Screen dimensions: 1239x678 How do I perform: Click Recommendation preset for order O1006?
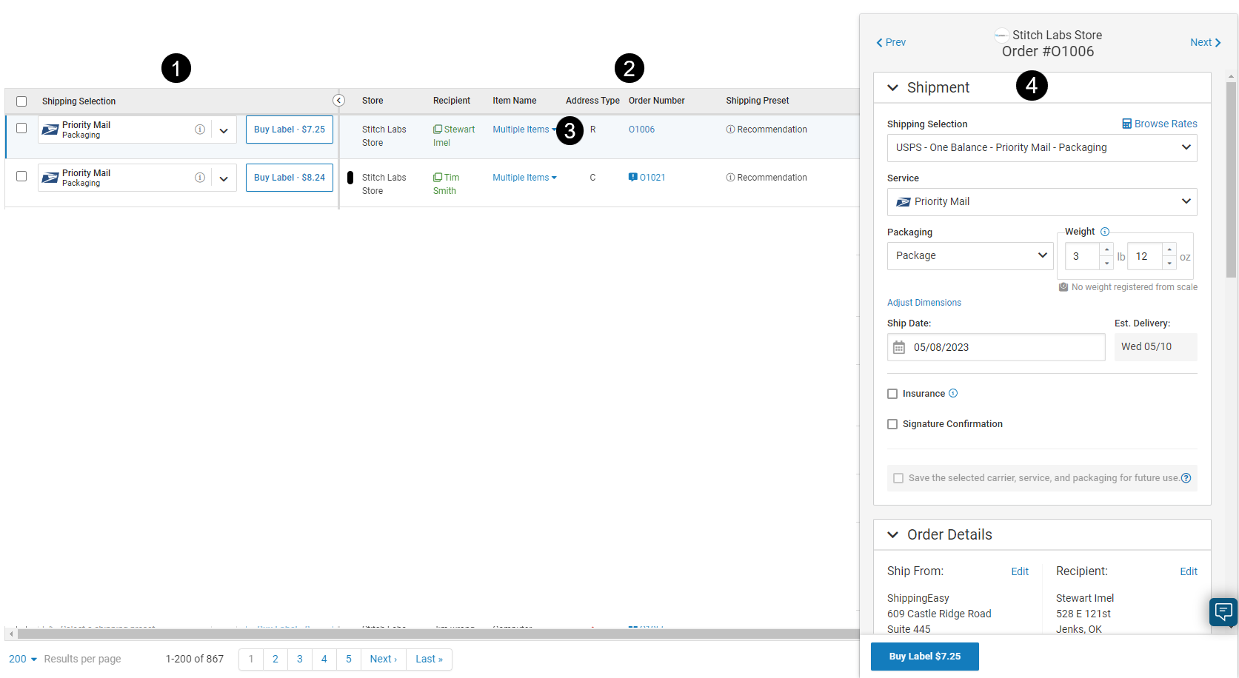coord(767,130)
